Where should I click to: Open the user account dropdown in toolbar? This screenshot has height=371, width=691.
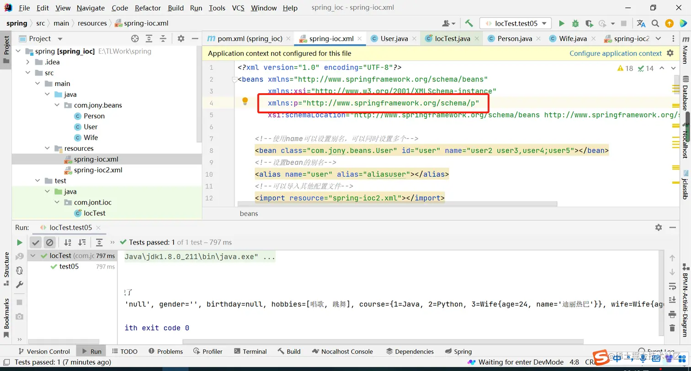[x=449, y=23]
